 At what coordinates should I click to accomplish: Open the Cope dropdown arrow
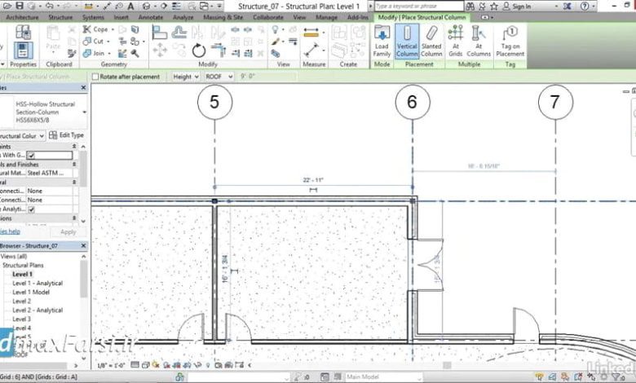coord(113,29)
